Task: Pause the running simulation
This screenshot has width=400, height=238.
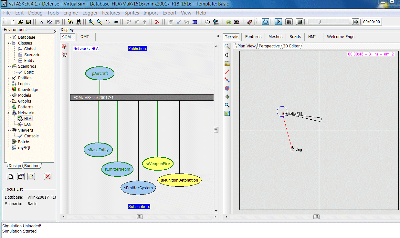Action: point(289,22)
